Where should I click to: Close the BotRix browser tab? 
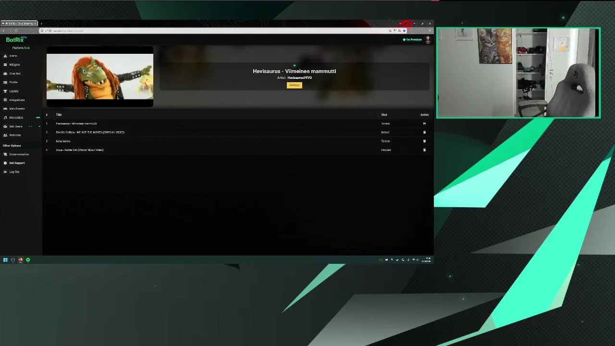(35, 23)
